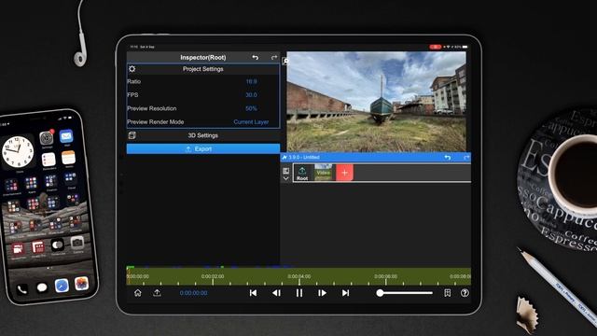This screenshot has height=336, width=597.
Task: Open Photos app in the iPhone dock
Action: 81,284
